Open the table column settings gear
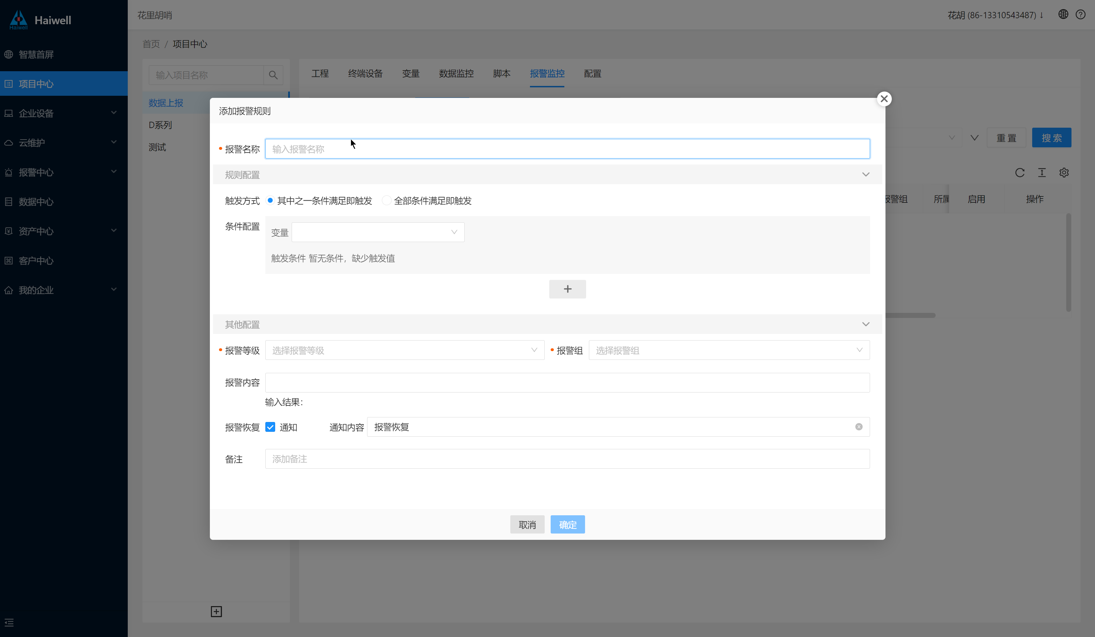 (x=1064, y=173)
